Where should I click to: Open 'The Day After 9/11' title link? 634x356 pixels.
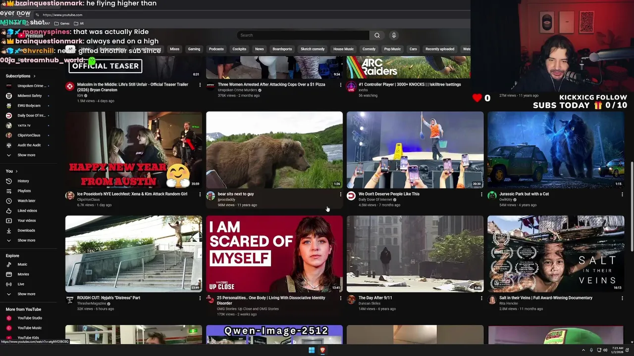[375, 298]
